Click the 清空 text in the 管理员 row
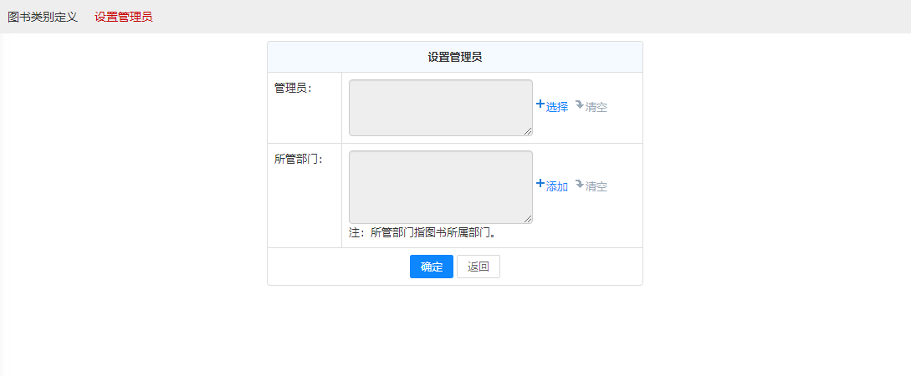 pyautogui.click(x=596, y=107)
